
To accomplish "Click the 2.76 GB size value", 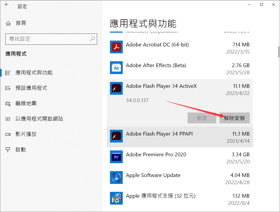I will pos(241,65).
